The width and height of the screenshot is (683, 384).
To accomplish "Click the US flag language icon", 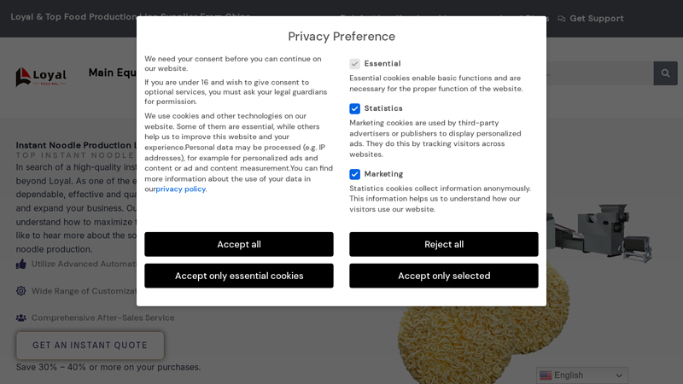I will [546, 375].
